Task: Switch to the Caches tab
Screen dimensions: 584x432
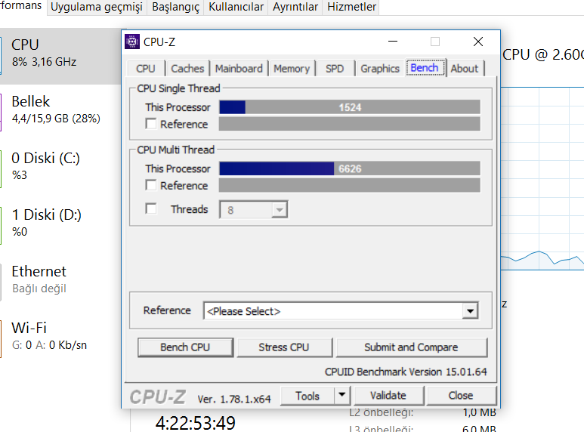Action: point(187,69)
